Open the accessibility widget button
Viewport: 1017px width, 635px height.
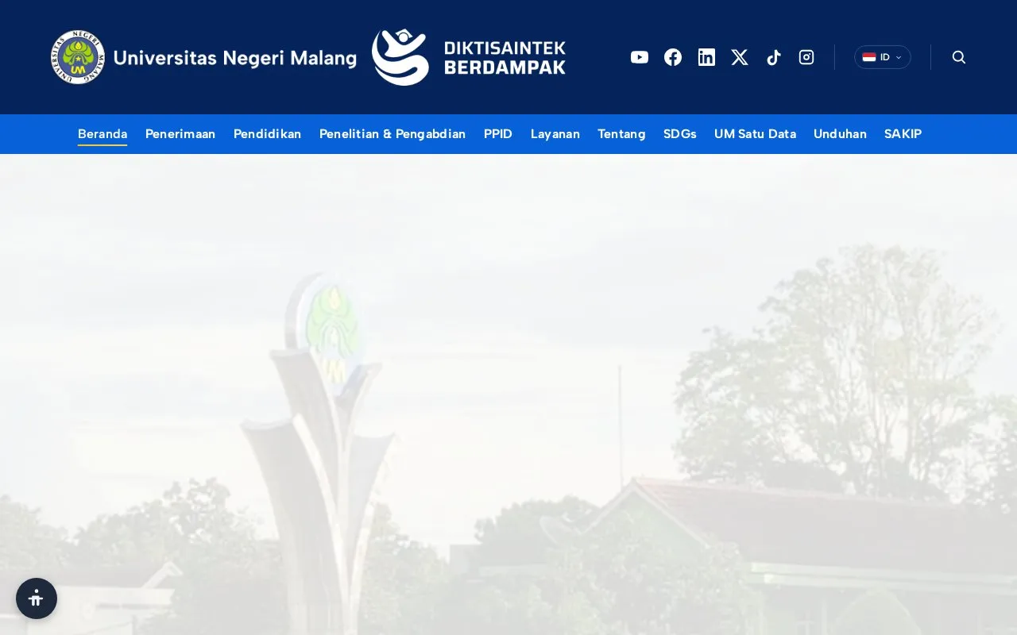[37, 598]
